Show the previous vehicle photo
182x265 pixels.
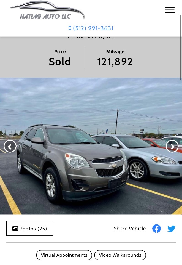pyautogui.click(x=10, y=146)
